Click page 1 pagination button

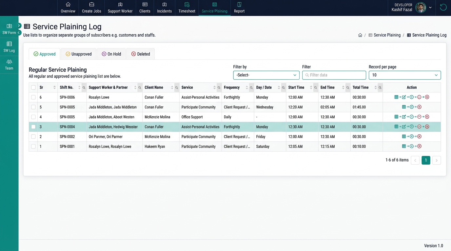[x=426, y=160]
